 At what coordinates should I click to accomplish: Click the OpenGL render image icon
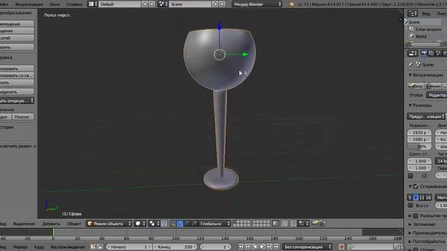315,224
